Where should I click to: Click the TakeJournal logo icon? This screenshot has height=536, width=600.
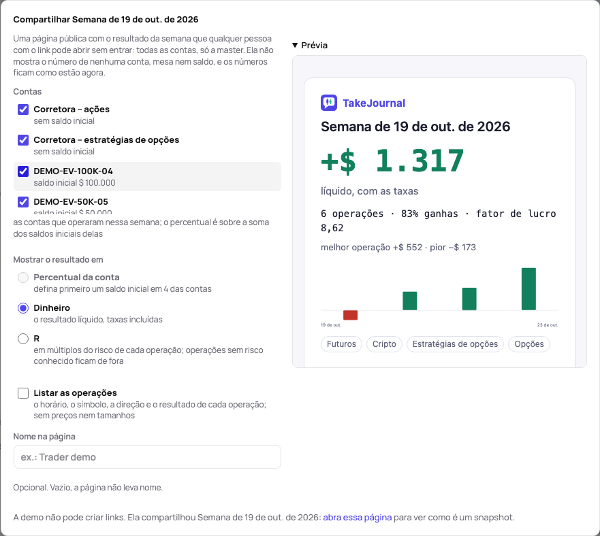[329, 103]
